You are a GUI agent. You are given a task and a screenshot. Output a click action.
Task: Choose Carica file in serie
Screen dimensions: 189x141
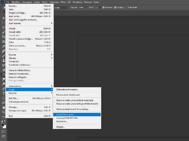tap(77, 114)
